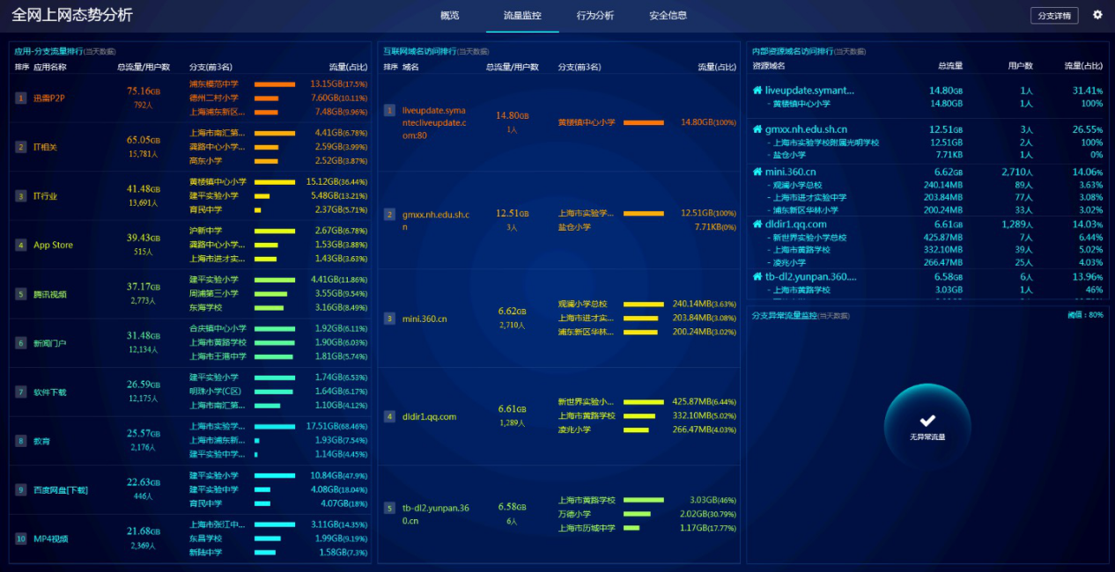Click home icon beside mini.360.cn in right panel
The width and height of the screenshot is (1115, 572).
[757, 172]
